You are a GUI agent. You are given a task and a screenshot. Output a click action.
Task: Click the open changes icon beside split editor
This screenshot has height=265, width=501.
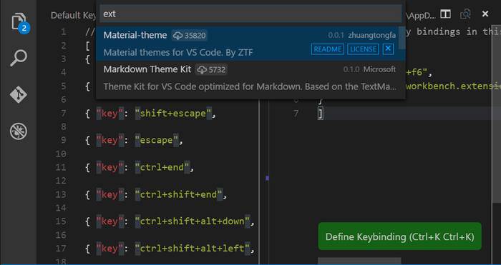tap(465, 14)
